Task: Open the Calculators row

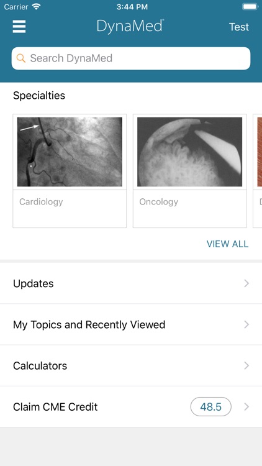Action: pos(131,365)
